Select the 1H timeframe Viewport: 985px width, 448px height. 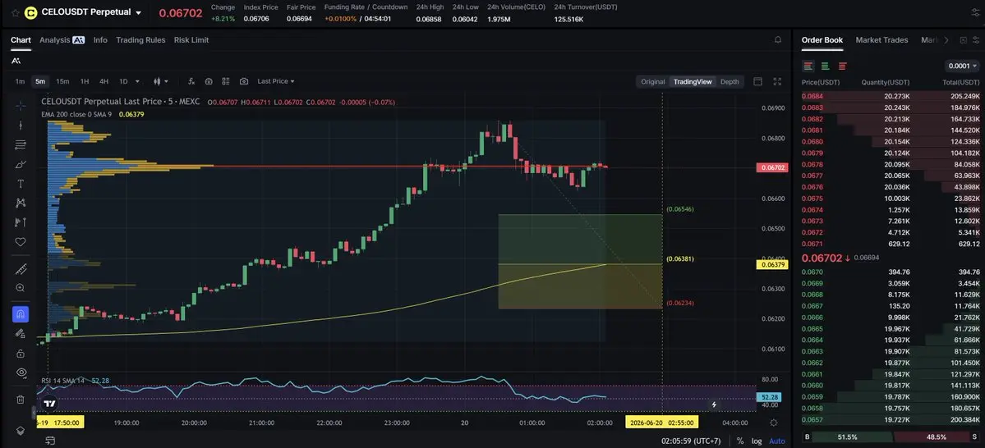point(84,81)
